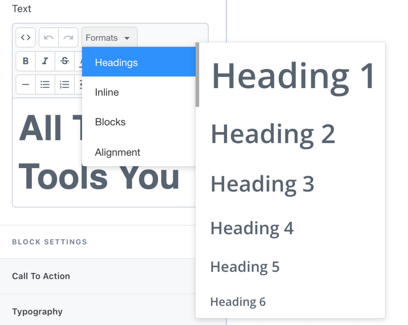The width and height of the screenshot is (408, 325).
Task: Open the Inline formats submenu
Action: pyautogui.click(x=106, y=92)
